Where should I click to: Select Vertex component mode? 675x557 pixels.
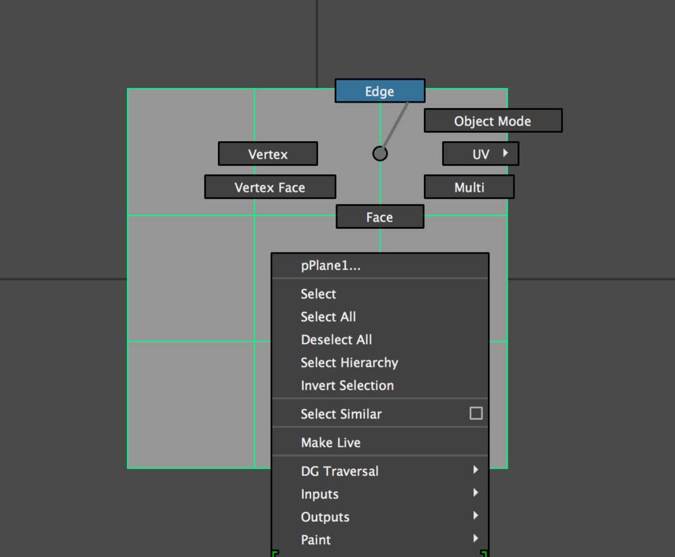click(268, 154)
